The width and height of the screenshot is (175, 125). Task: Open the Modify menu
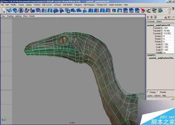(x=13, y=5)
